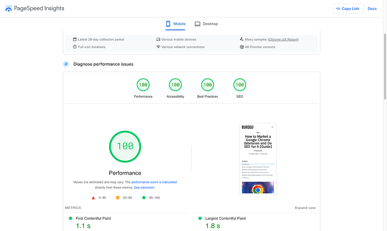Click the Diagnose performance issues icon
Screen dimensions: 387x231
pos(66,64)
